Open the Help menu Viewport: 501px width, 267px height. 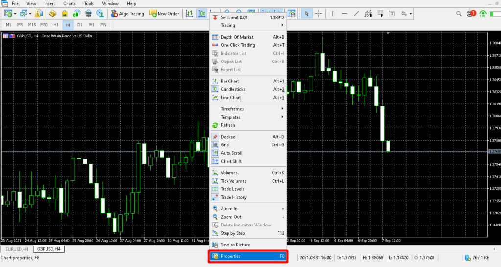tap(131, 4)
